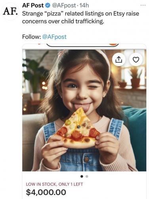Image resolution: width=149 pixels, height=199 pixels.
Task: Click the $4,000.00 price
Action: [x=46, y=192]
